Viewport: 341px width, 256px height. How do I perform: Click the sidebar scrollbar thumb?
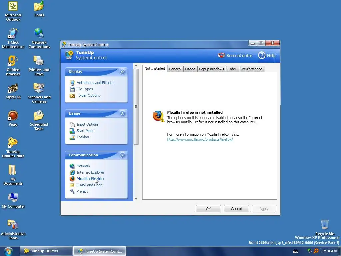click(136, 107)
